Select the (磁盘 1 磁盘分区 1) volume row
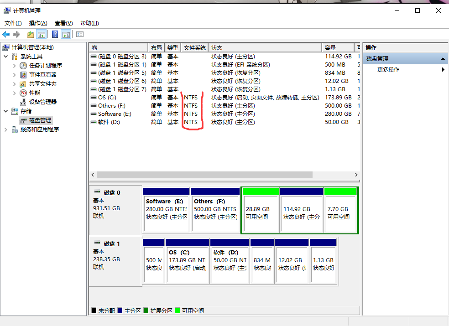The image size is (449, 326). [224, 65]
